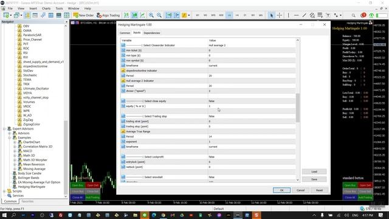The height and width of the screenshot is (219, 389).
Task: Select the text label tool
Action: point(328,15)
